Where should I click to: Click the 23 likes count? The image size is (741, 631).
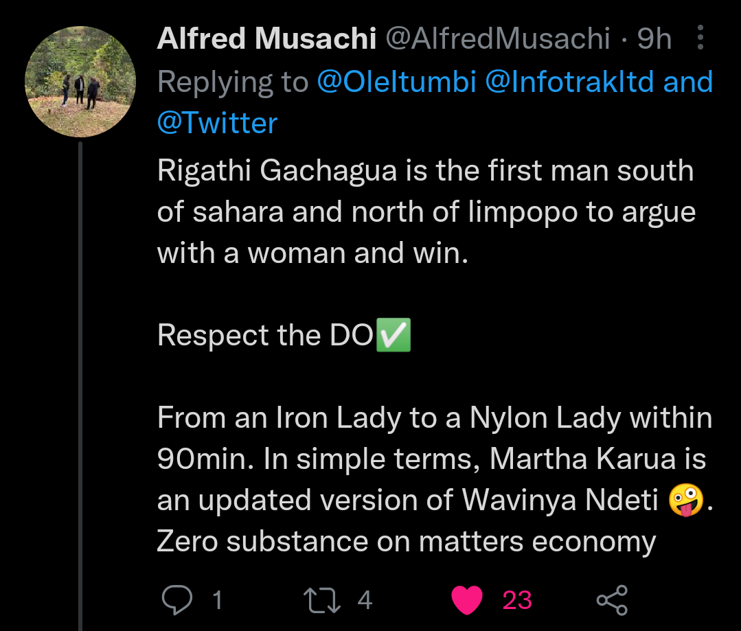click(517, 600)
